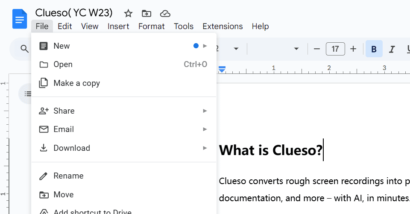This screenshot has width=410, height=214.
Task: Expand the Share submenu arrow
Action: click(x=205, y=111)
